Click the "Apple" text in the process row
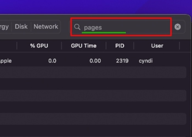 5,61
